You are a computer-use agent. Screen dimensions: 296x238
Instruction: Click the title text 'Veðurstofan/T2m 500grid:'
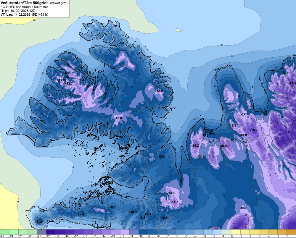[24, 3]
